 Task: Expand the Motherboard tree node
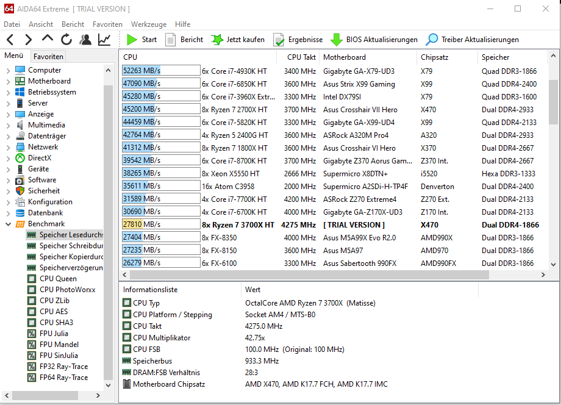pos(8,82)
